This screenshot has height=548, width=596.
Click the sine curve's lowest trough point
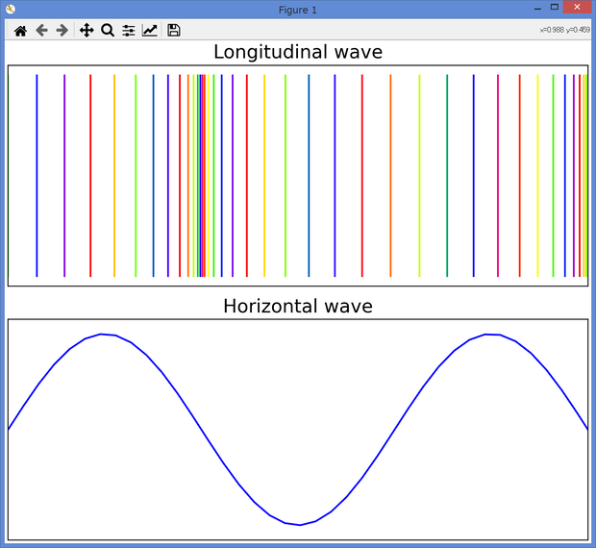[x=300, y=525]
